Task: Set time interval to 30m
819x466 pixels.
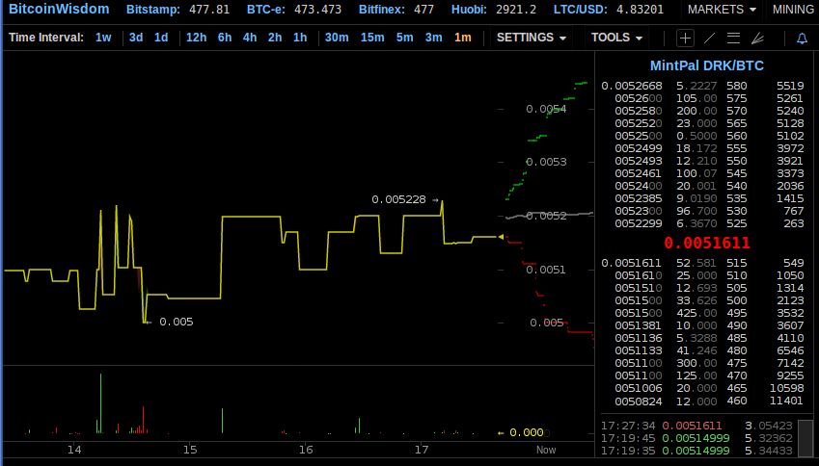Action: 337,38
